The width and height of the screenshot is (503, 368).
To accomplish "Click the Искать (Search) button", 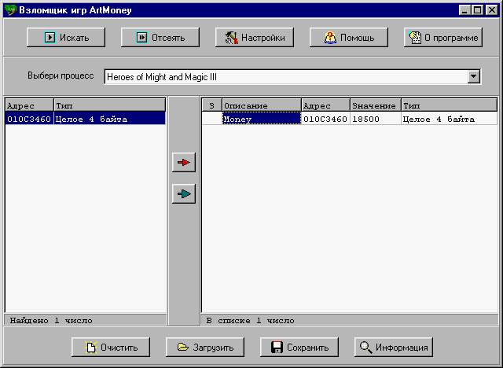I will pos(66,37).
